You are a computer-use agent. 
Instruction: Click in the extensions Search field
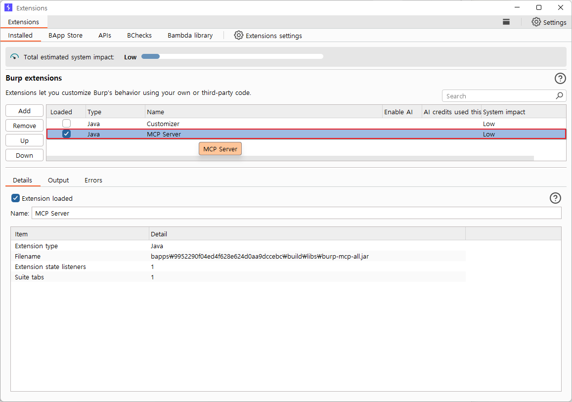(504, 96)
